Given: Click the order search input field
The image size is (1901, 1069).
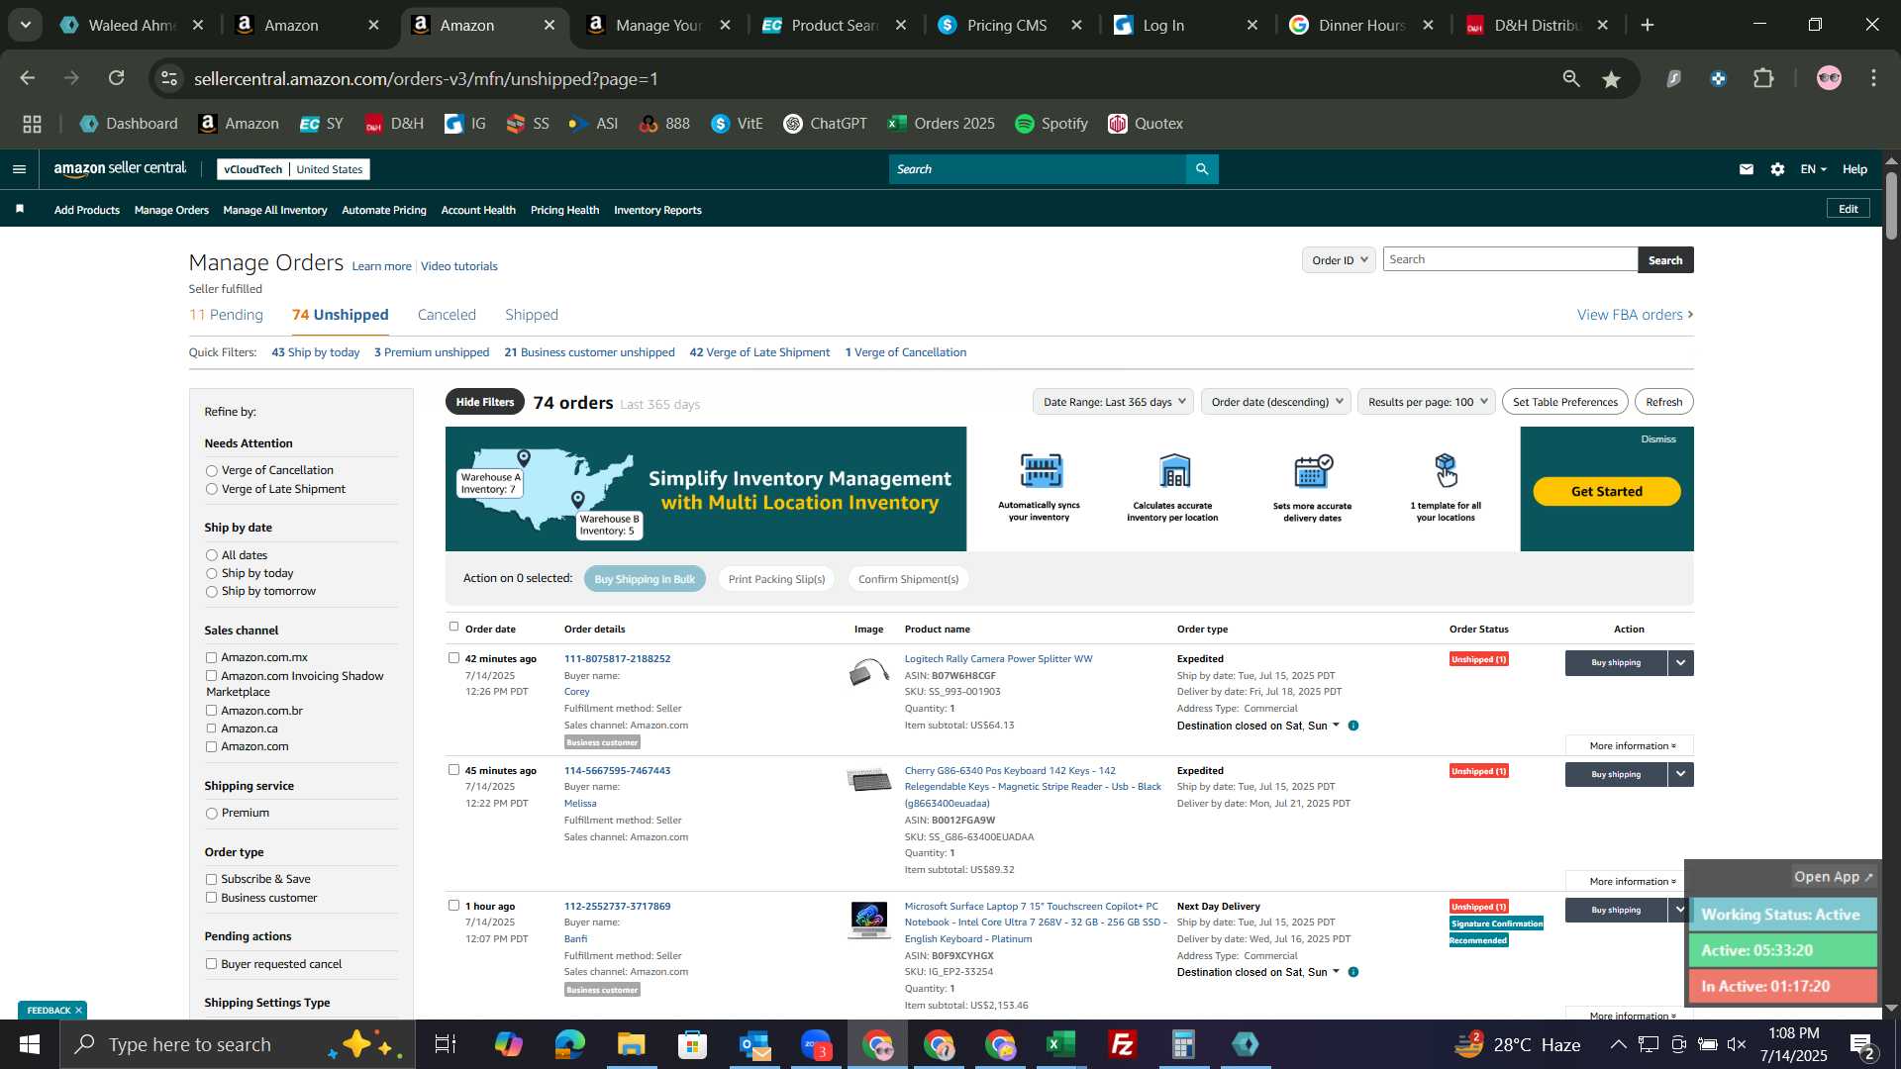Looking at the screenshot, I should tap(1509, 259).
